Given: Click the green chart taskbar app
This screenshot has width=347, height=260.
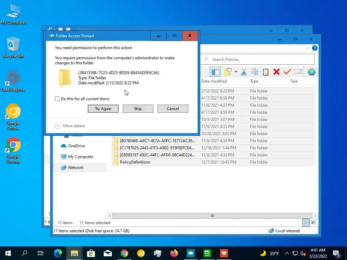Looking at the screenshot, I should (207, 253).
